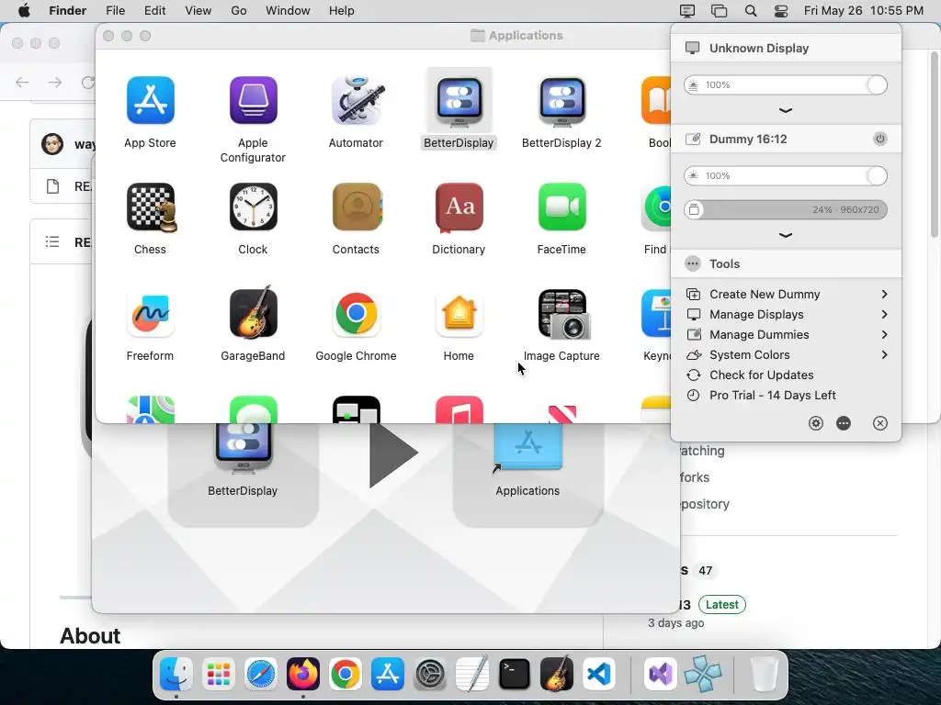The image size is (941, 705).
Task: Open Clock app icon
Action: pos(253,207)
